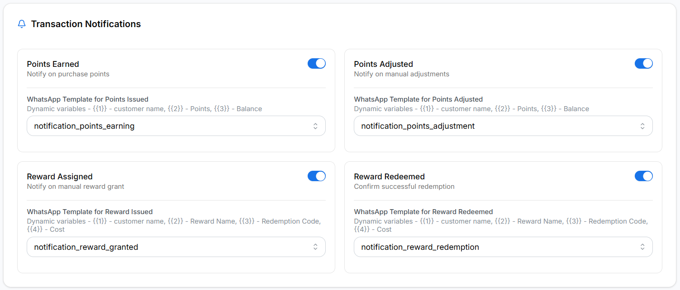680x290 pixels.
Task: Disable the Reward Assigned switch
Action: tap(316, 176)
